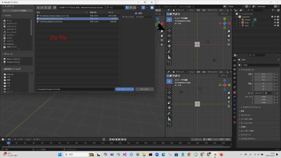Activate the Cursor tool in top viewport
Image resolution: width=281 pixels, height=158 pixels.
pos(169,25)
